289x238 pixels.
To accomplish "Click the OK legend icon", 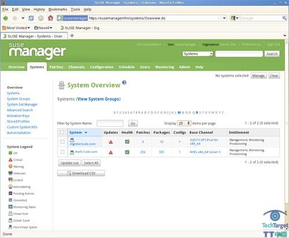I will [x=10, y=153].
